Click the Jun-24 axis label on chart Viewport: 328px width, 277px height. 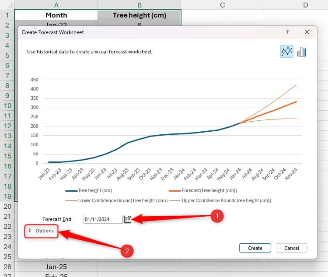click(235, 174)
